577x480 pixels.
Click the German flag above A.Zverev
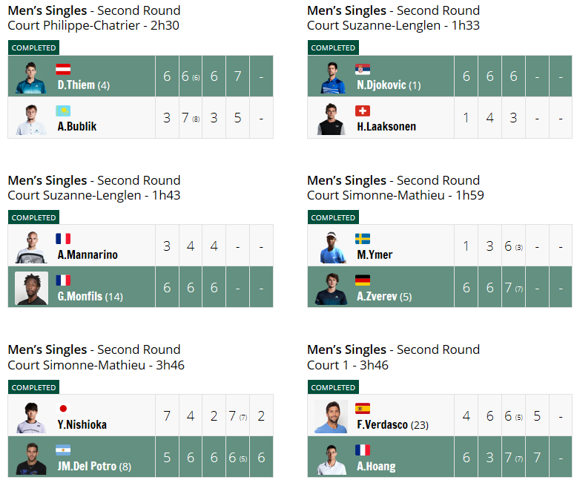click(363, 280)
